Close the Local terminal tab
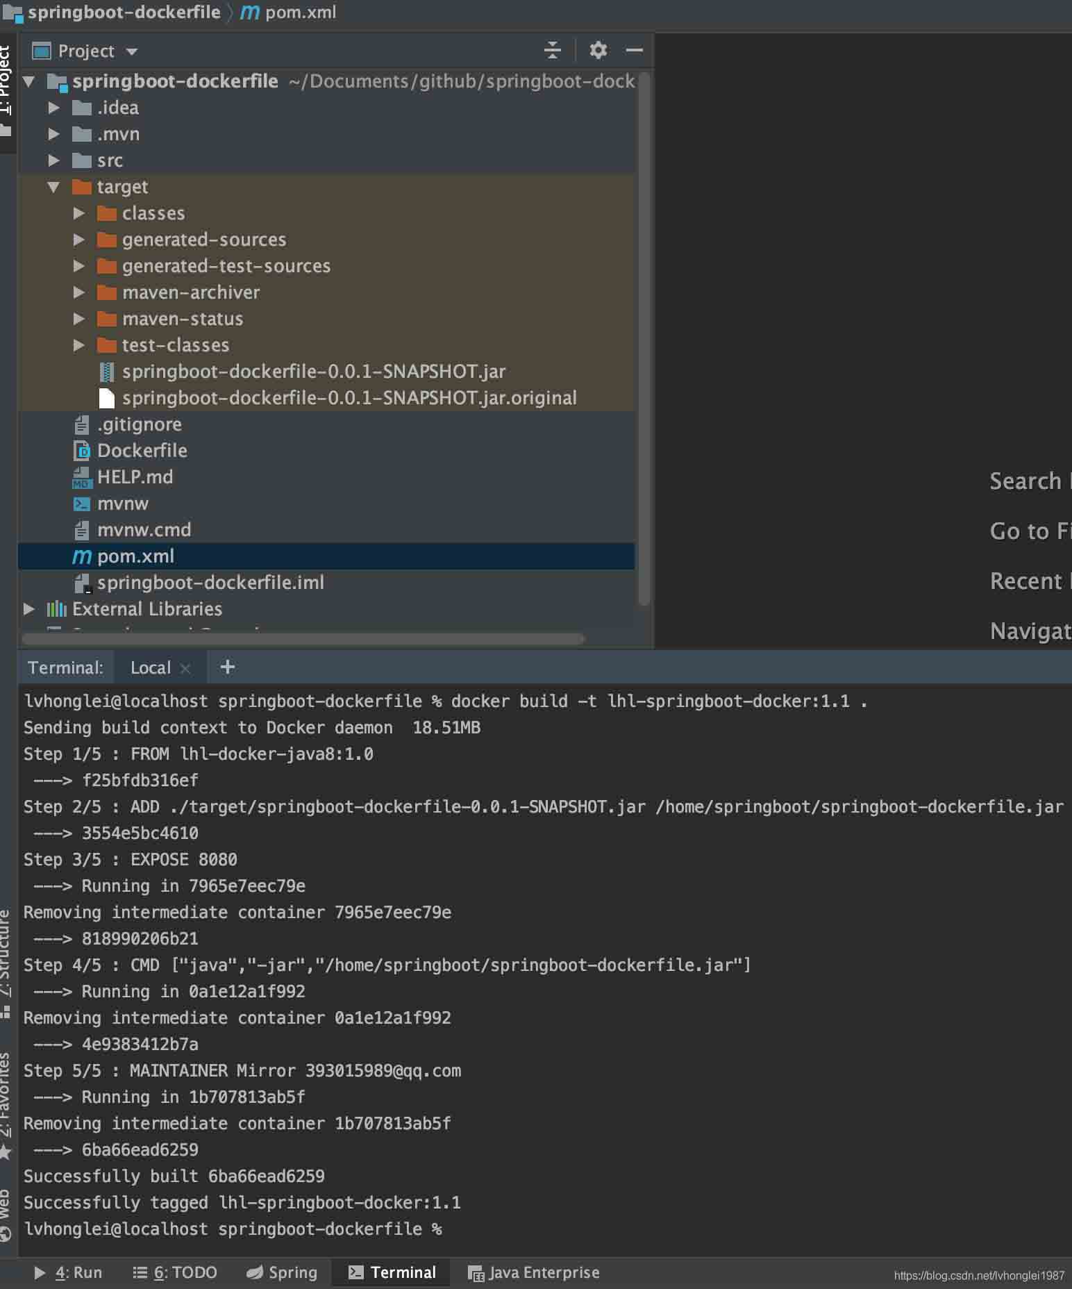 pyautogui.click(x=185, y=668)
